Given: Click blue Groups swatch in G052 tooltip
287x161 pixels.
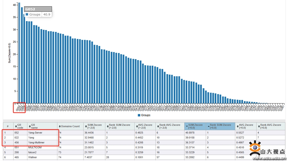Looking at the screenshot, I should tap(27, 14).
